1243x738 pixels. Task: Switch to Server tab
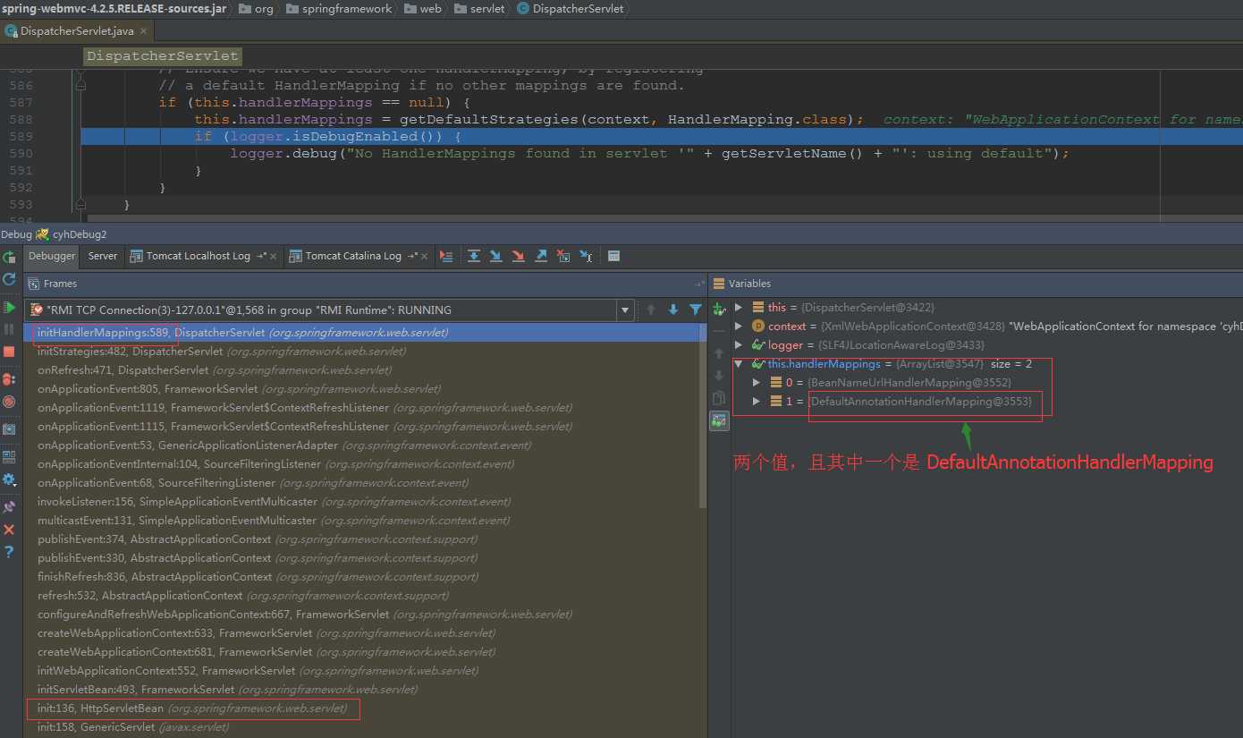pyautogui.click(x=103, y=256)
